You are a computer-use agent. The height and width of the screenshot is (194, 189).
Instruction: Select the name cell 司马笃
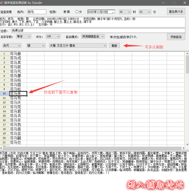click(x=18, y=98)
